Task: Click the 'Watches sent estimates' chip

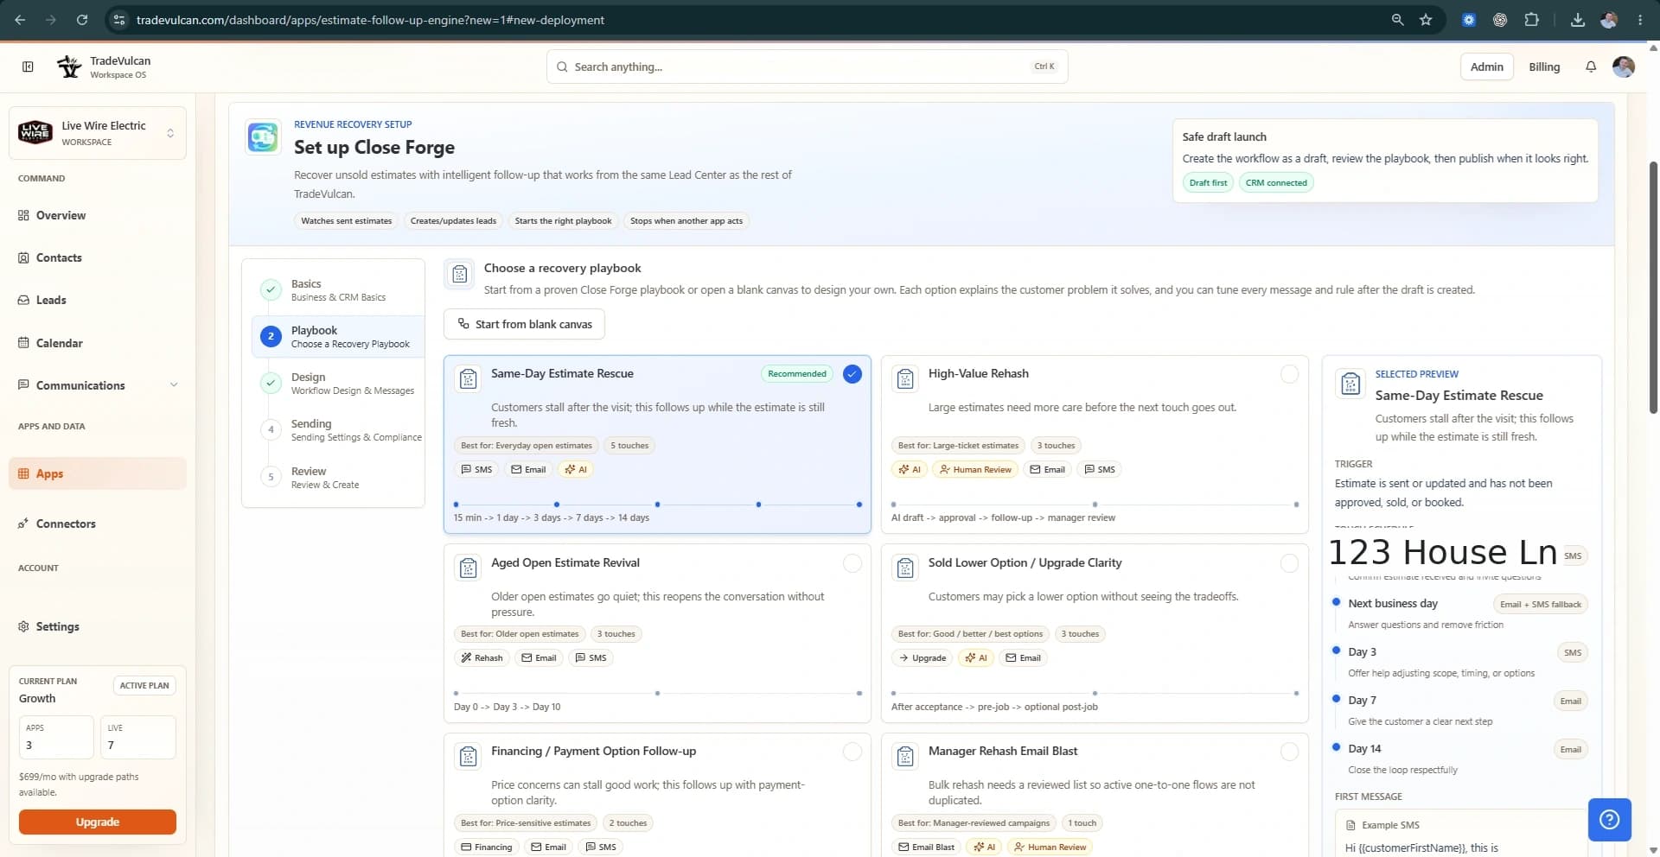Action: coord(347,220)
